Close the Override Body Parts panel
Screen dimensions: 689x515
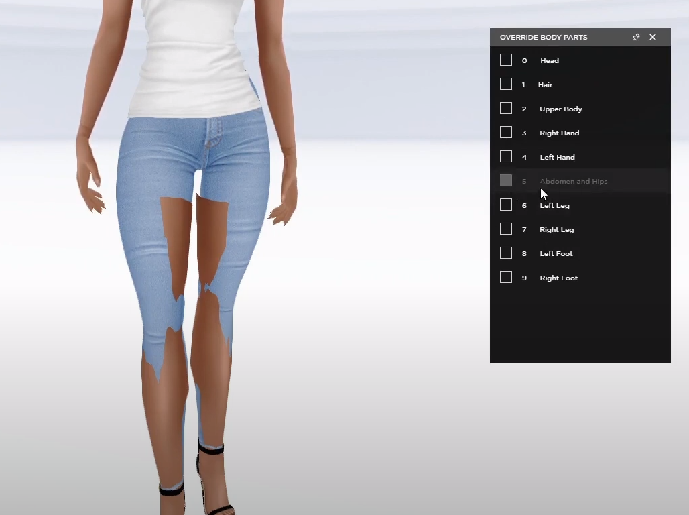(x=652, y=37)
